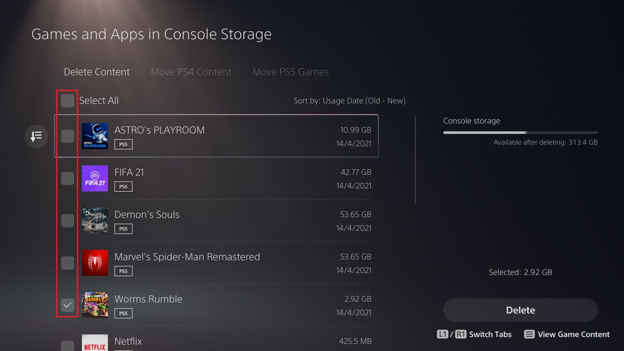This screenshot has height=351, width=624.
Task: Click the FIFA 21 game thumbnail
Action: pyautogui.click(x=95, y=178)
